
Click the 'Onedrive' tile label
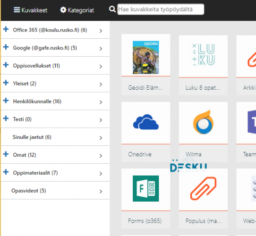pyautogui.click(x=140, y=154)
